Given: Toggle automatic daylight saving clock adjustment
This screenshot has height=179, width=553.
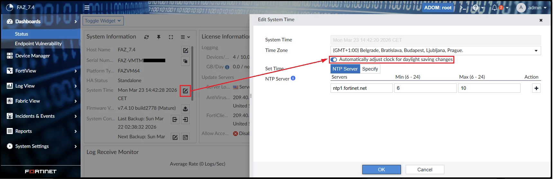Looking at the screenshot, I should pos(334,60).
